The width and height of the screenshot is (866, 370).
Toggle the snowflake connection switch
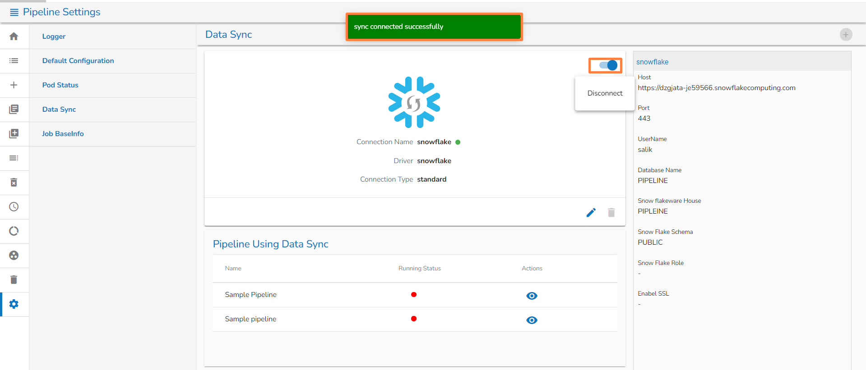(608, 65)
